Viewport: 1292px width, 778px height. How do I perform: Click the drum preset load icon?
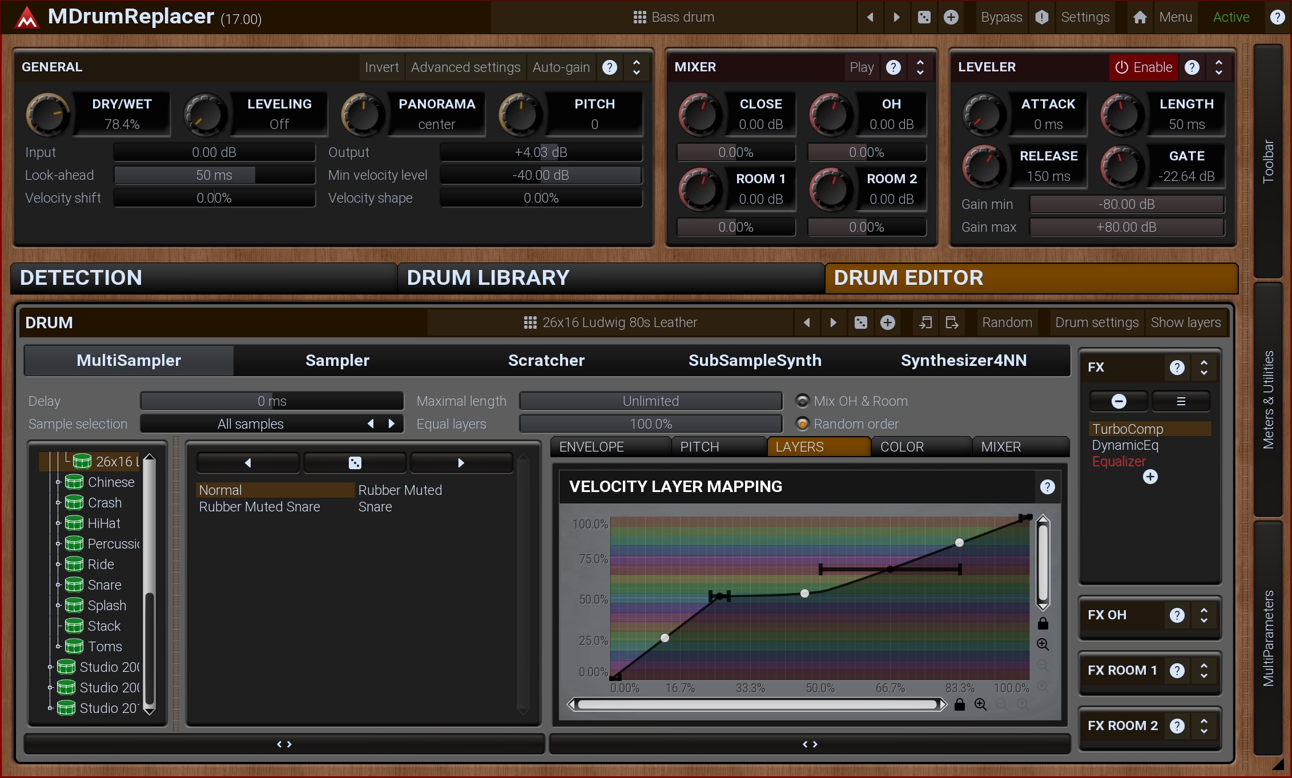(925, 323)
